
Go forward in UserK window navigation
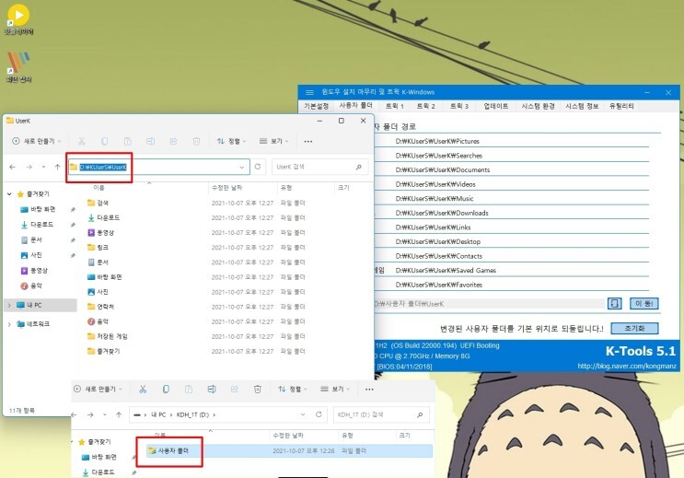(29, 167)
